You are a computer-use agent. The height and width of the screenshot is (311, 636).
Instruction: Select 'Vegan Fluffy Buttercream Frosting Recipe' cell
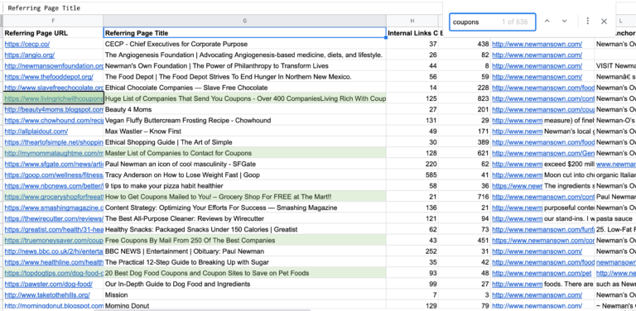[x=244, y=120]
